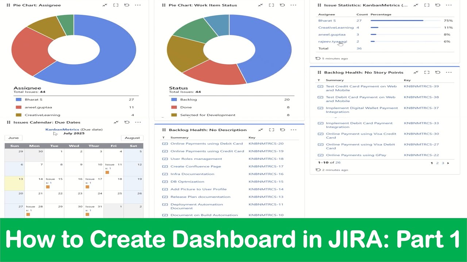Go to page 3 of No Story Points
Screen dimensions: 467x262
coord(443,163)
